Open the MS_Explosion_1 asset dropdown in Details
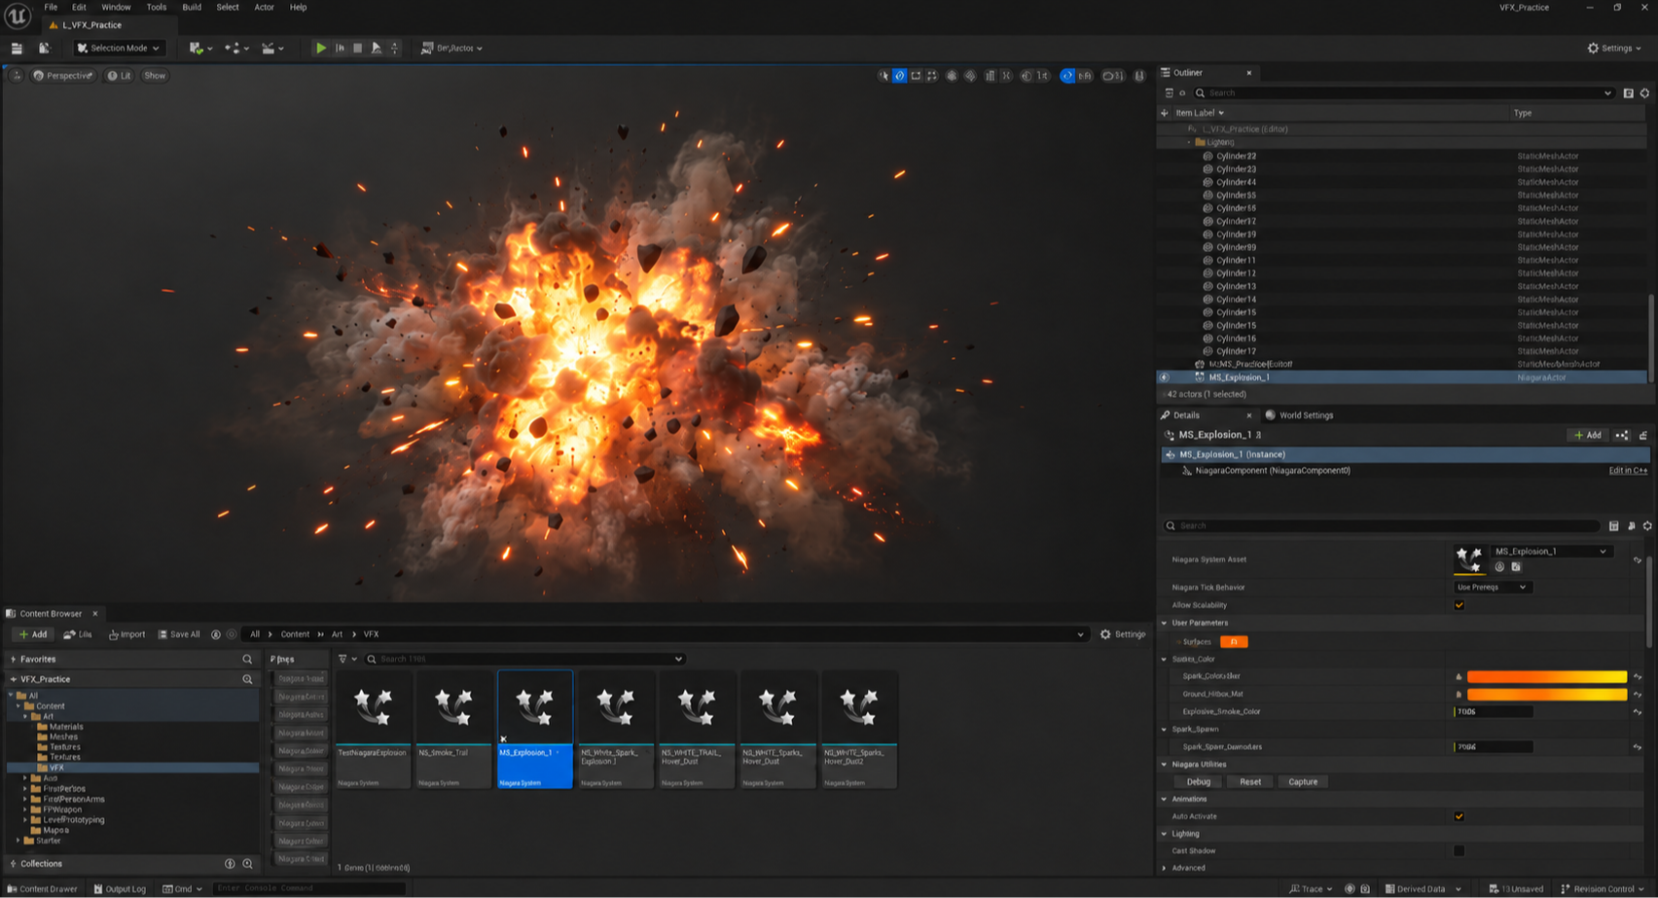1658x898 pixels. pyautogui.click(x=1551, y=552)
